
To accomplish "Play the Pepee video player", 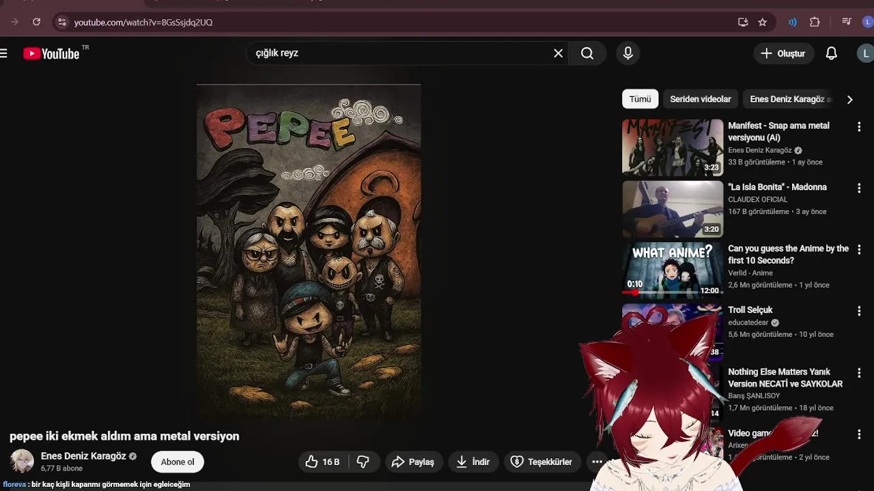I will [309, 251].
